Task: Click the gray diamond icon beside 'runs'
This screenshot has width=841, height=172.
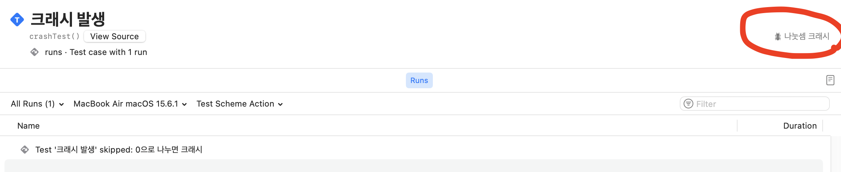Action: [x=34, y=52]
